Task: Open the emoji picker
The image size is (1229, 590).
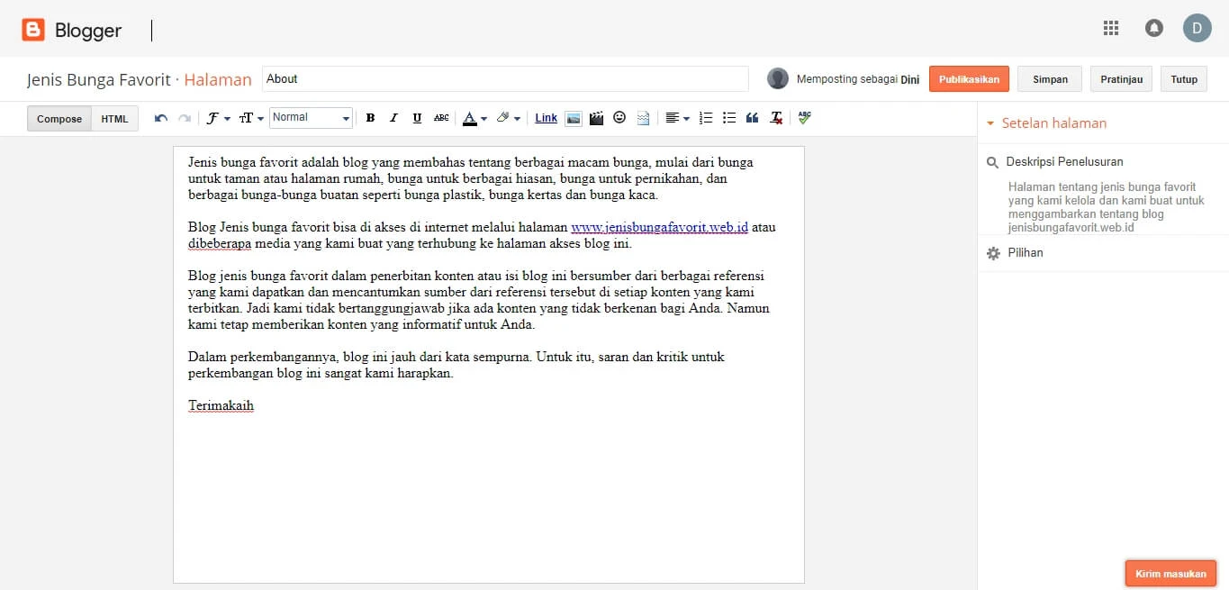Action: pos(619,117)
